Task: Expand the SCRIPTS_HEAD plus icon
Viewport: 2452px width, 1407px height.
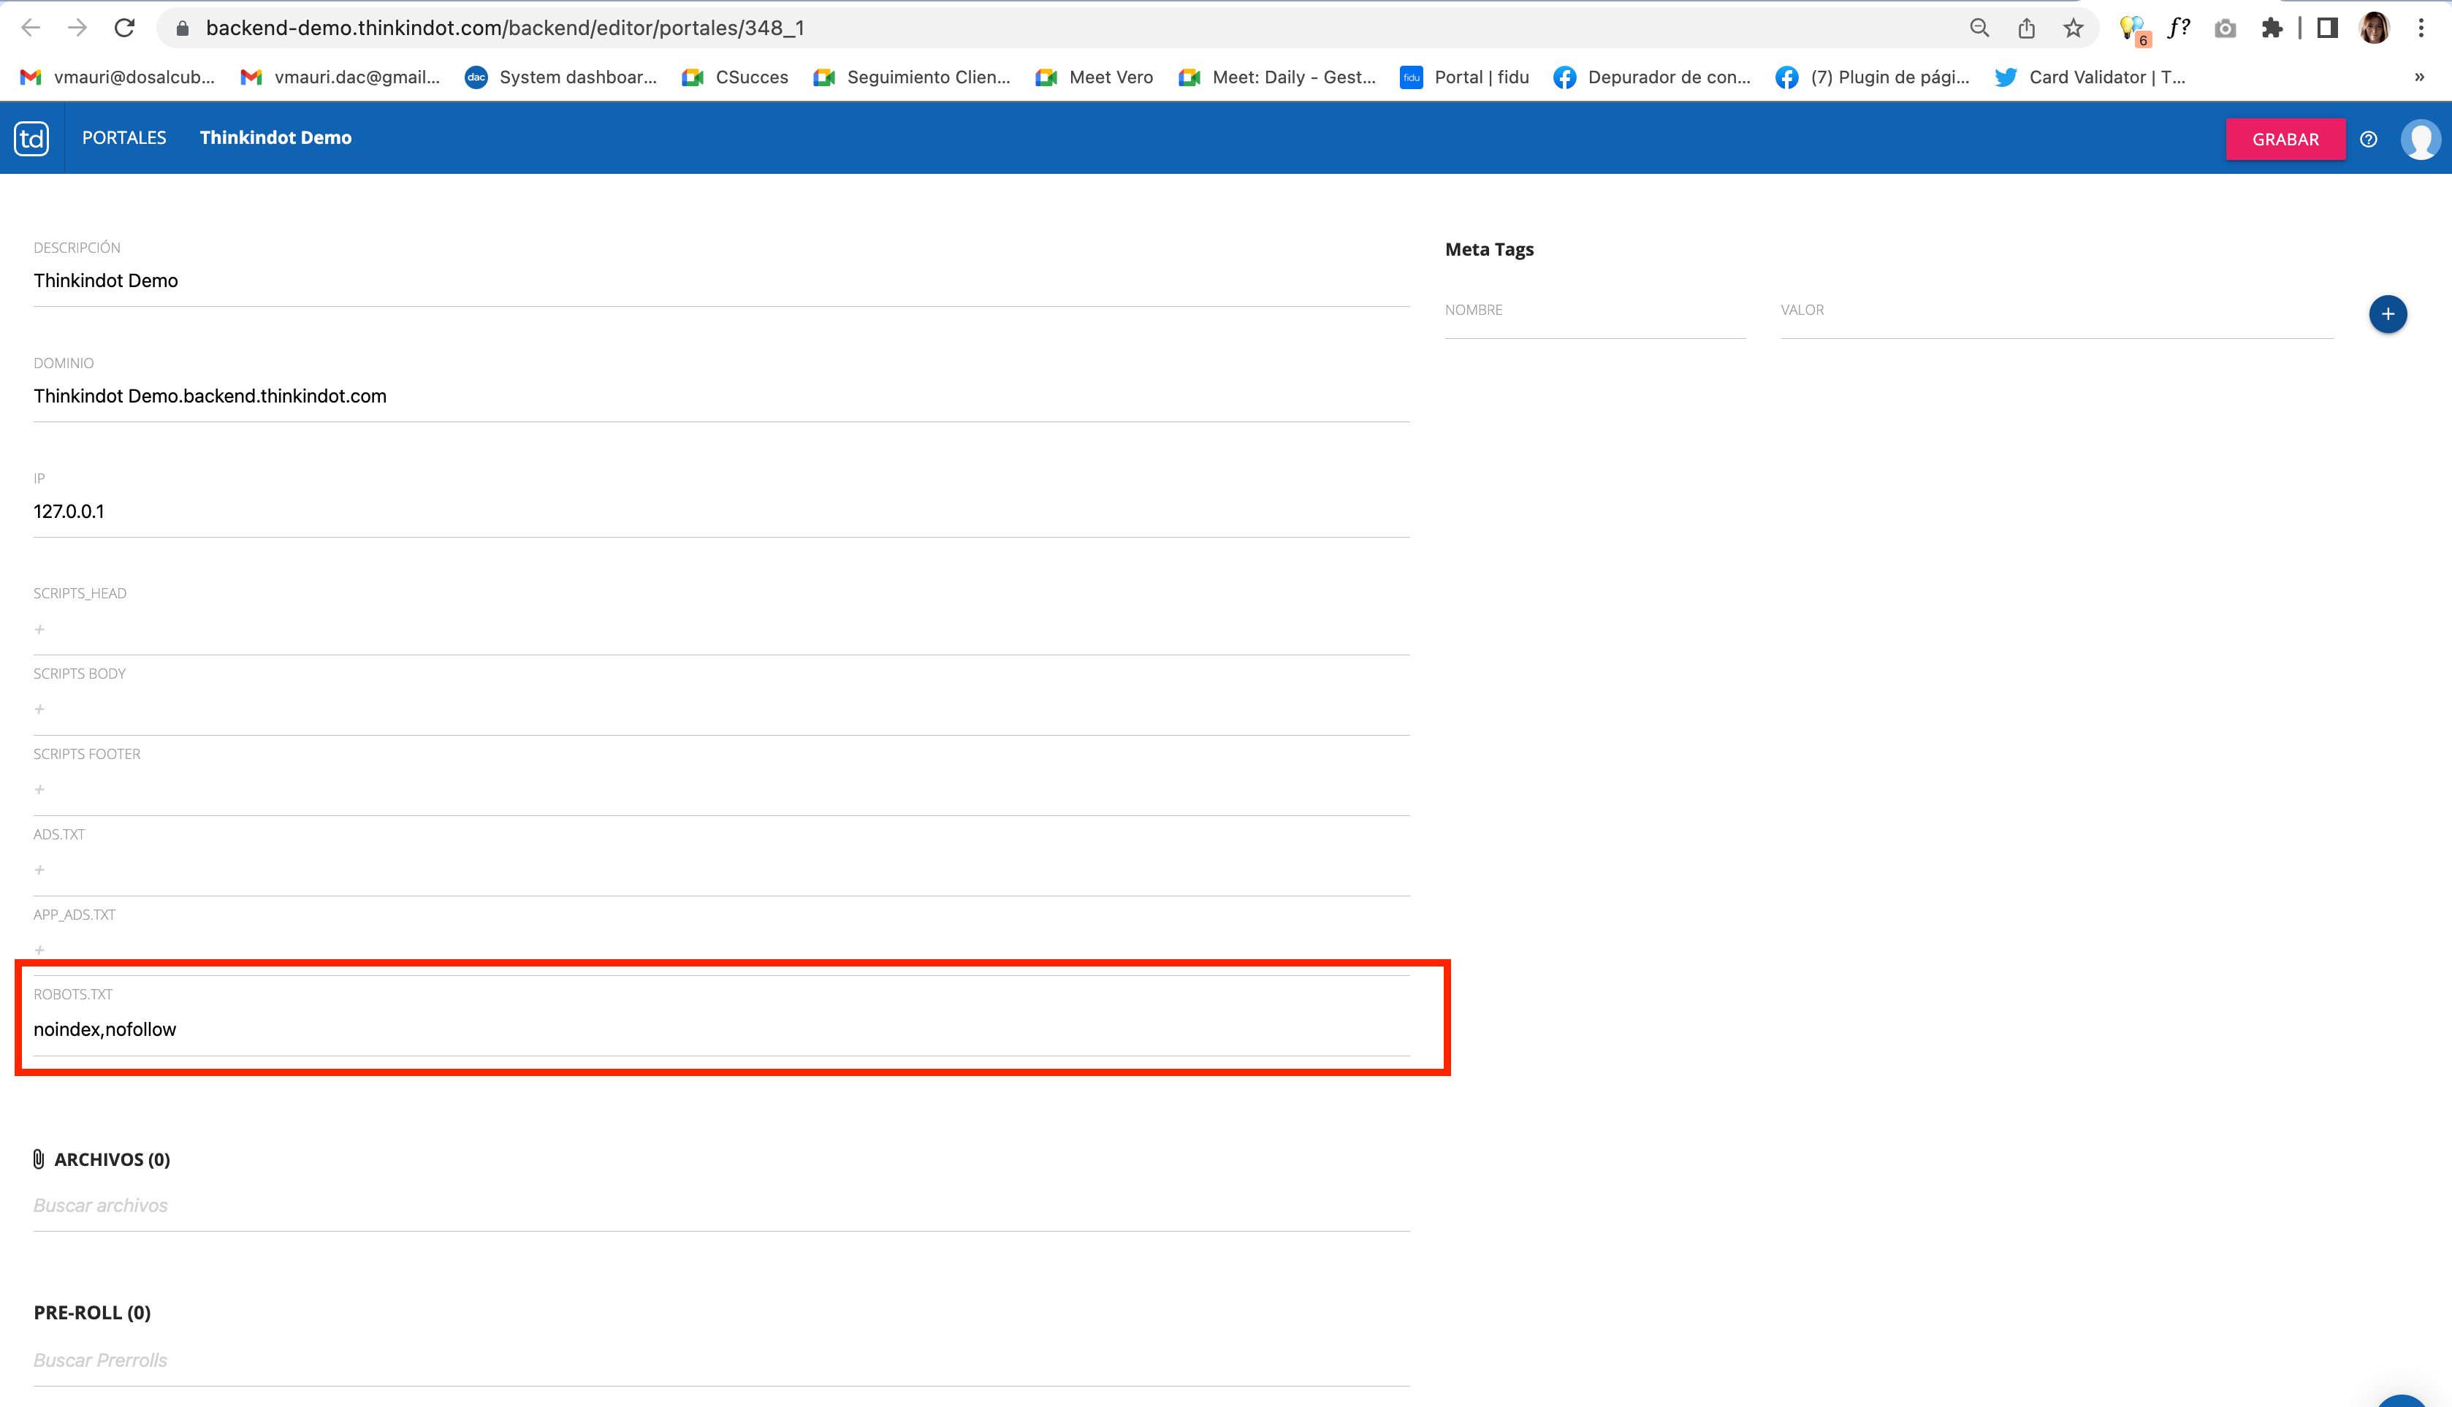Action: 39,629
